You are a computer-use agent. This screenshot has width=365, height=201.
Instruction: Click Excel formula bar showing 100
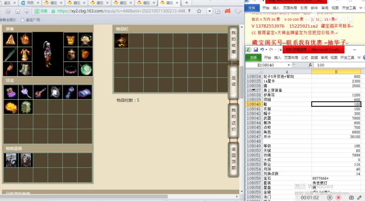[x=339, y=65]
